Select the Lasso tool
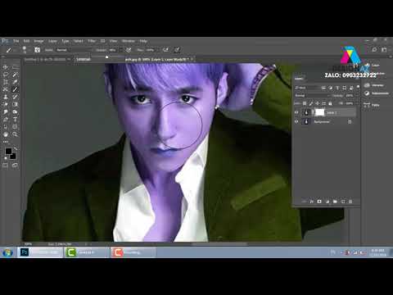 (5, 75)
